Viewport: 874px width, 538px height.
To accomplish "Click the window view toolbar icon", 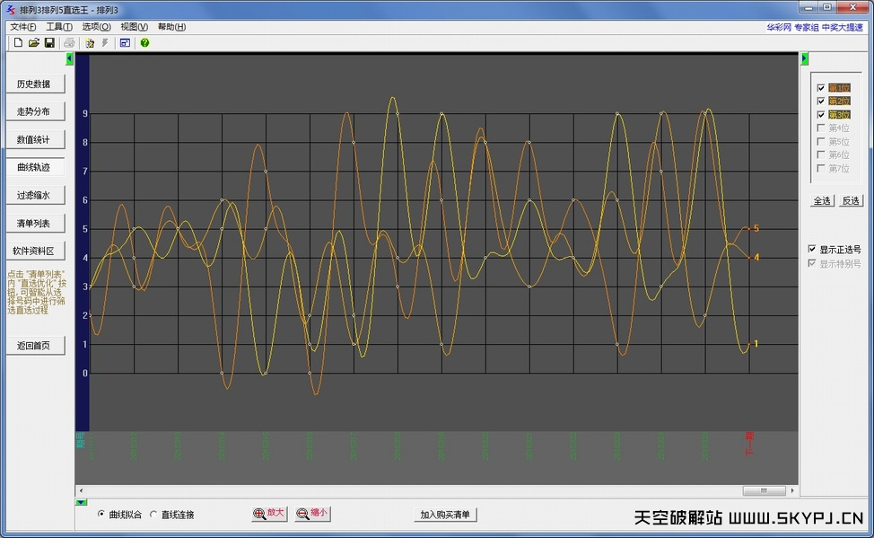I will (x=125, y=42).
